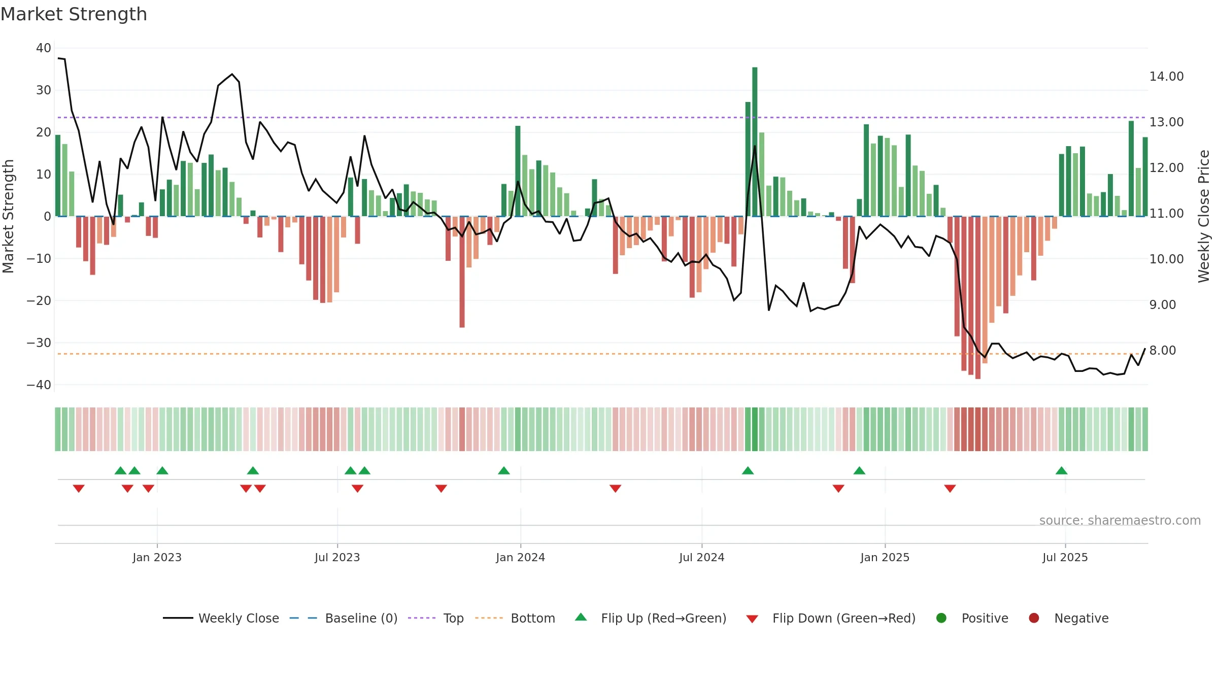Toggle the Flip Up (Red→Green) legend entry
This screenshot has height=685, width=1218.
coord(651,618)
